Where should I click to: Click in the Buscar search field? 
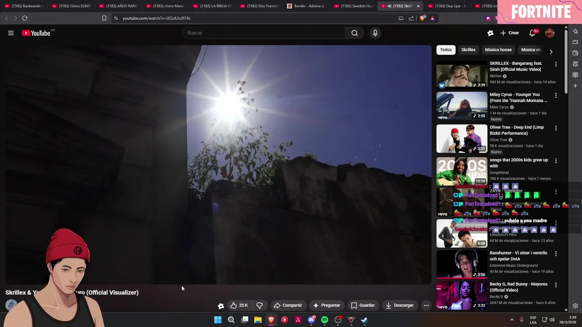(x=264, y=33)
